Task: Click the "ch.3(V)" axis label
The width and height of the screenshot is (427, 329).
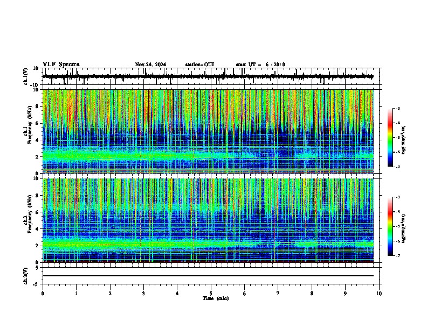Action: (25, 276)
